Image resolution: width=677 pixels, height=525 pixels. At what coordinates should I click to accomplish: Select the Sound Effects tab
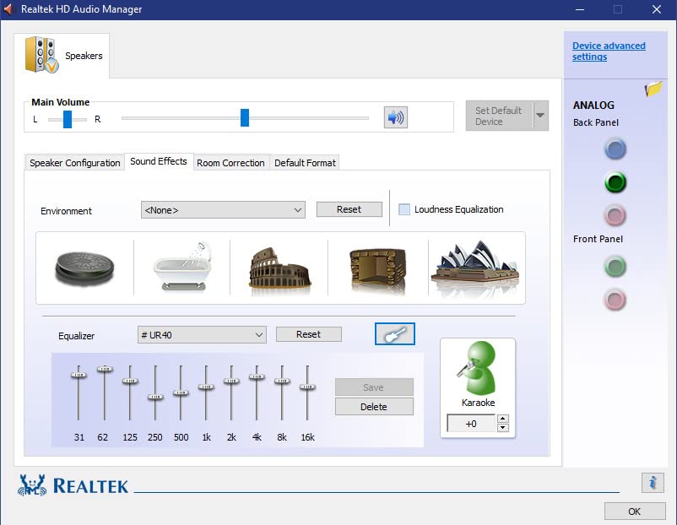coord(159,161)
